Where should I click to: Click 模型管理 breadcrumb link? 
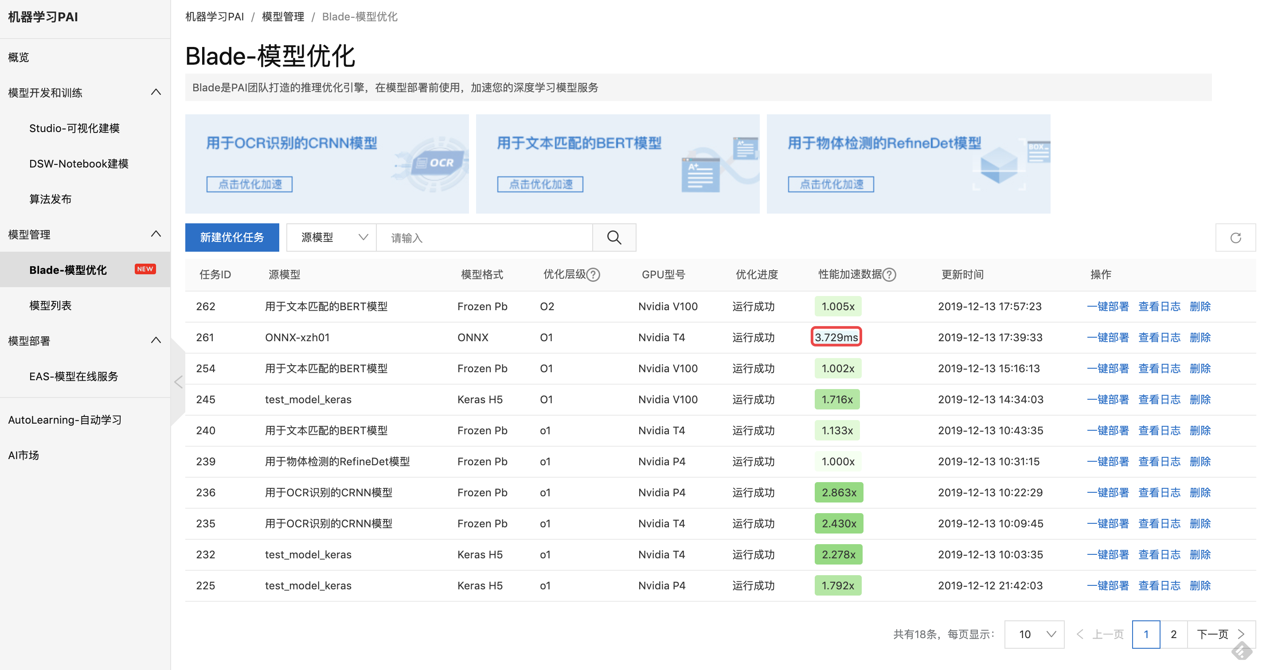[283, 17]
